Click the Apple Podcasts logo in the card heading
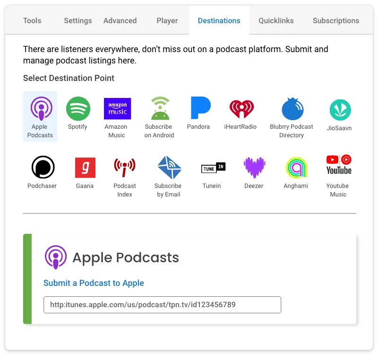The height and width of the screenshot is (355, 378). click(x=56, y=257)
